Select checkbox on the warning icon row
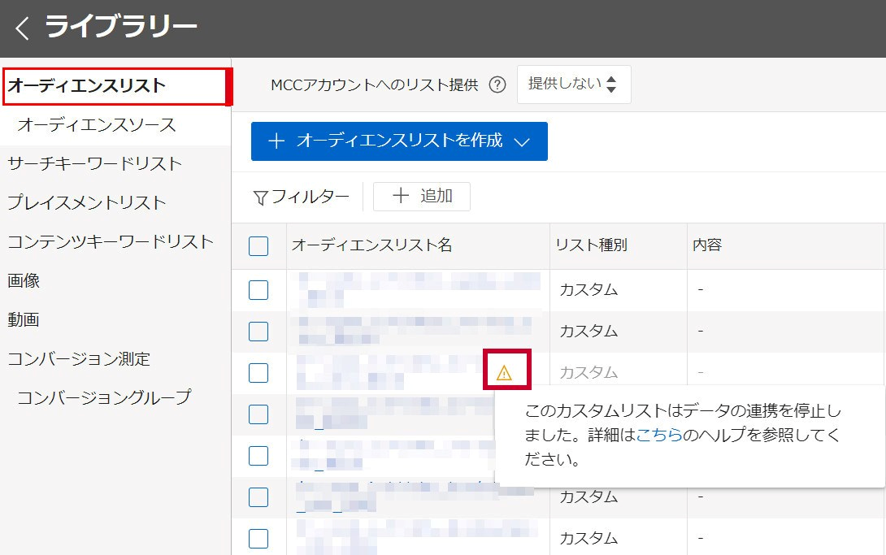 258,373
